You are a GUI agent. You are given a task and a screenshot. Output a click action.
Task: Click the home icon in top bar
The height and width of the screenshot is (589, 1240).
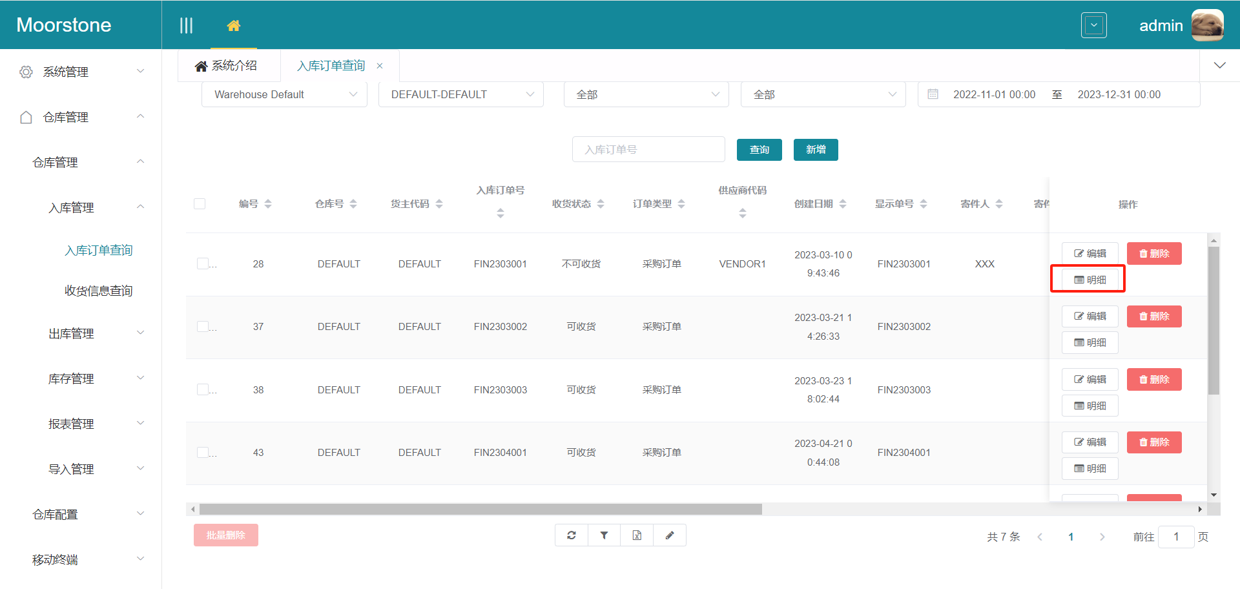click(233, 26)
